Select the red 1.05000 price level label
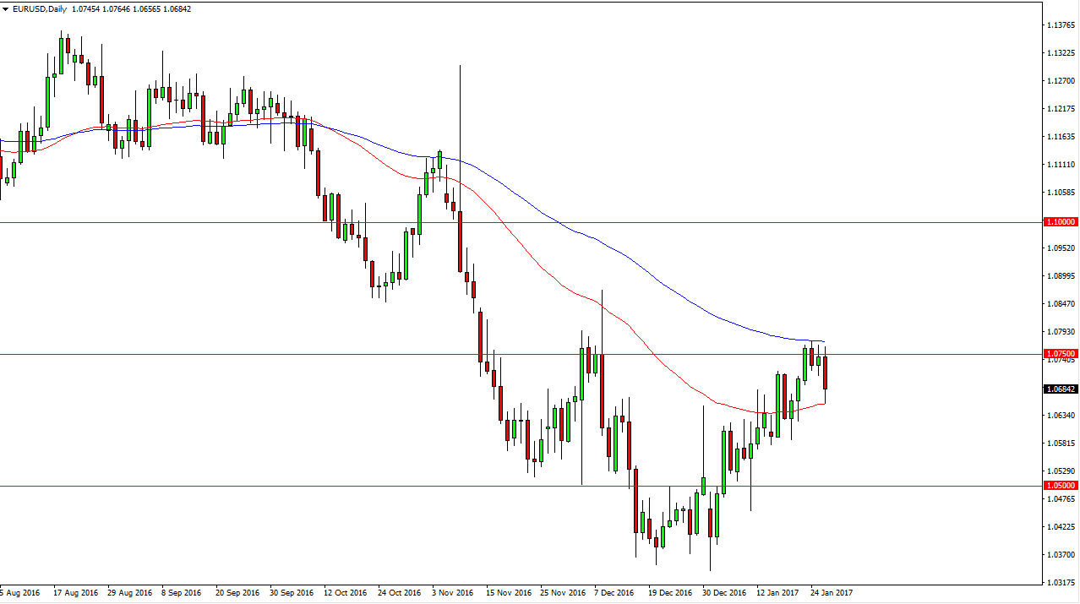This screenshot has height=604, width=1080. click(x=1061, y=486)
